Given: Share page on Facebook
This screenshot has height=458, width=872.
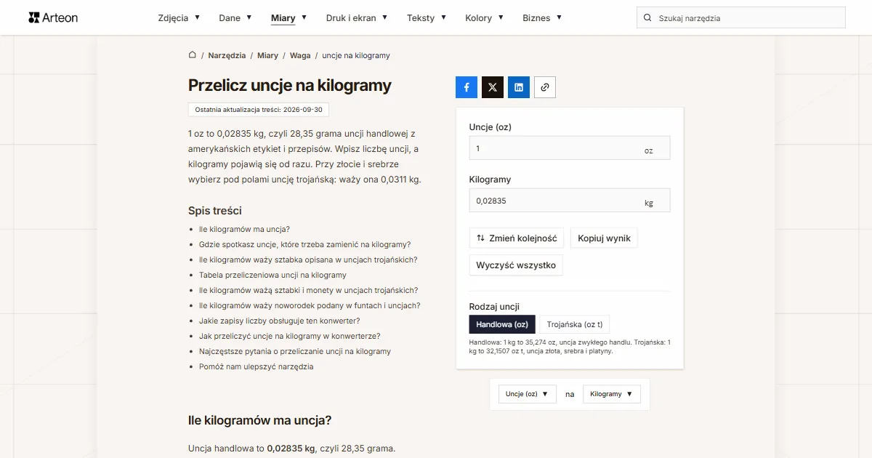Looking at the screenshot, I should 467,87.
